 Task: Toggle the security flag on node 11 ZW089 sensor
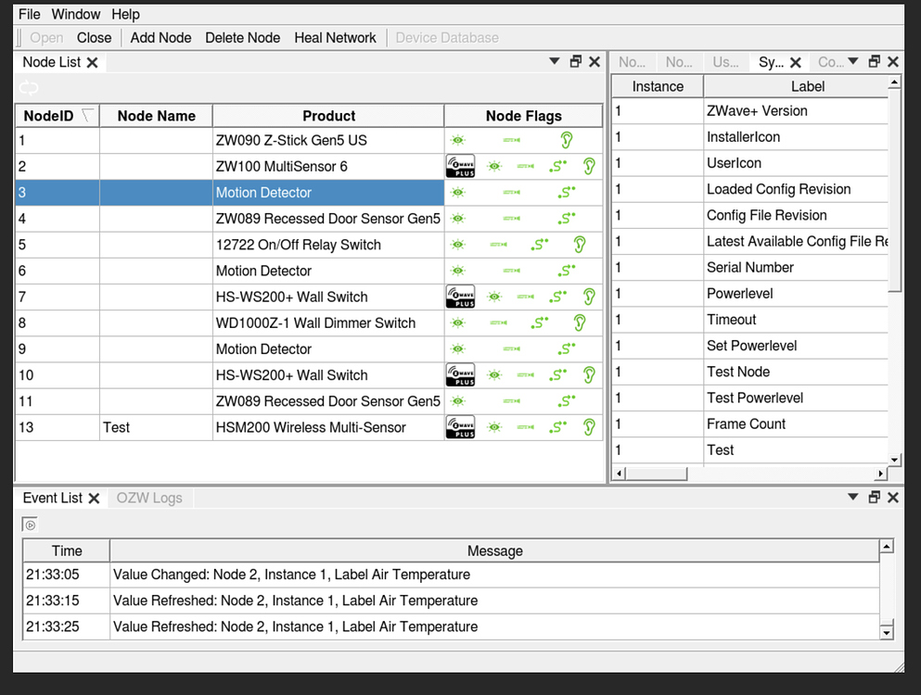[565, 401]
